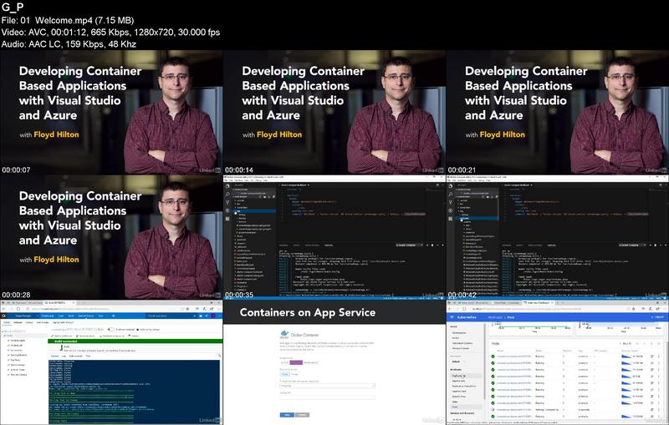Open the thumbnail stamped 00:00:28
This screenshot has width=669, height=425.
(111, 237)
